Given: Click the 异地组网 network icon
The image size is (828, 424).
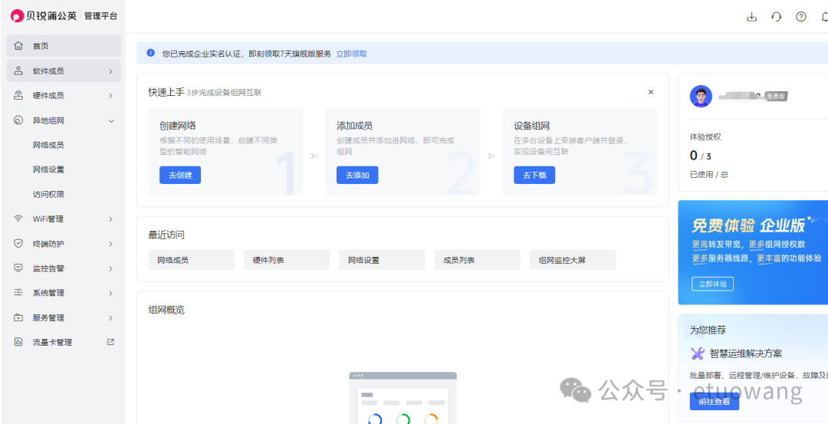Looking at the screenshot, I should (x=18, y=120).
